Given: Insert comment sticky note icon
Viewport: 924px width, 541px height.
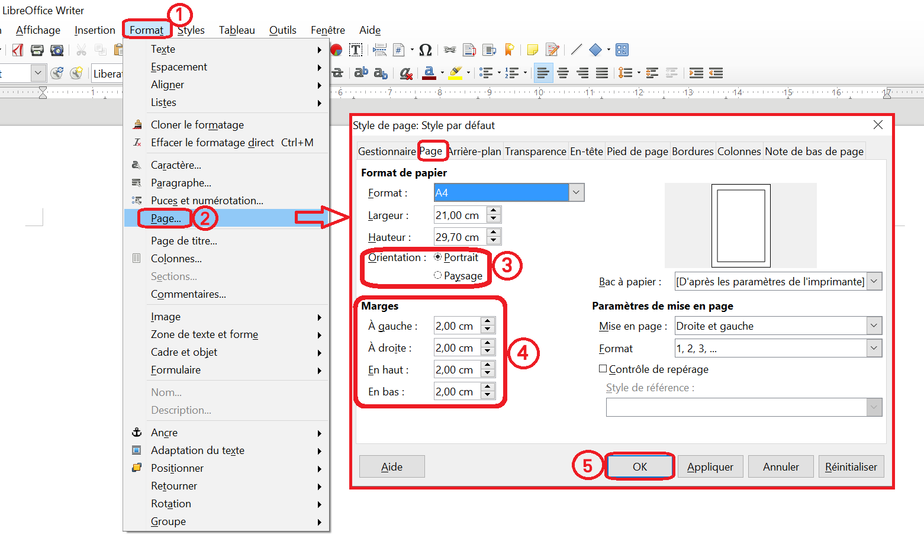Looking at the screenshot, I should (533, 50).
